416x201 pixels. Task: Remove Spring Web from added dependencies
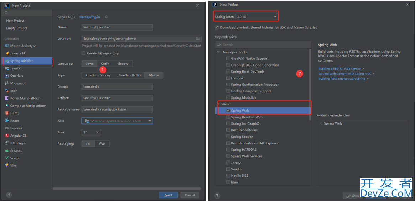321,123
